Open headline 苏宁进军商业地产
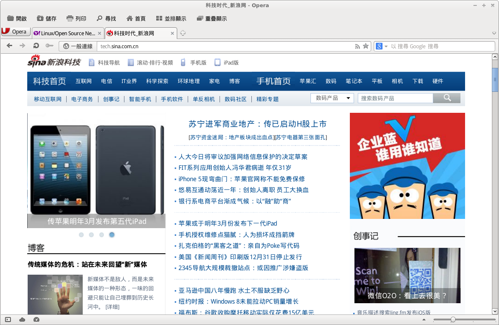This screenshot has height=325, width=499. [x=257, y=124]
